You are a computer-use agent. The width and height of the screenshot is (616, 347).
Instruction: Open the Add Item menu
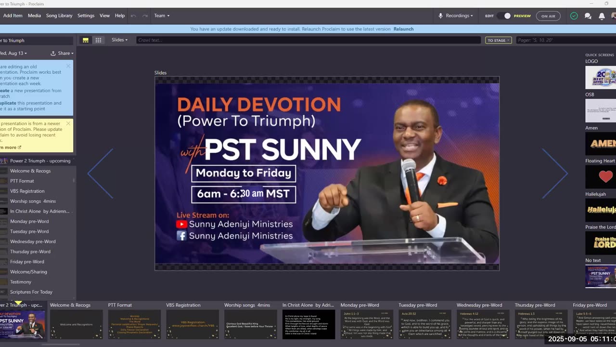coord(13,16)
